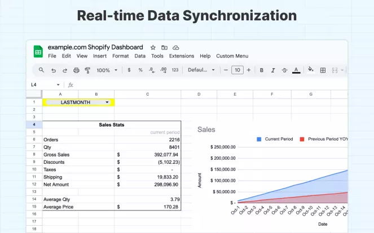Expand the merge cells dropdown arrow
This screenshot has width=374, height=233.
342,70
